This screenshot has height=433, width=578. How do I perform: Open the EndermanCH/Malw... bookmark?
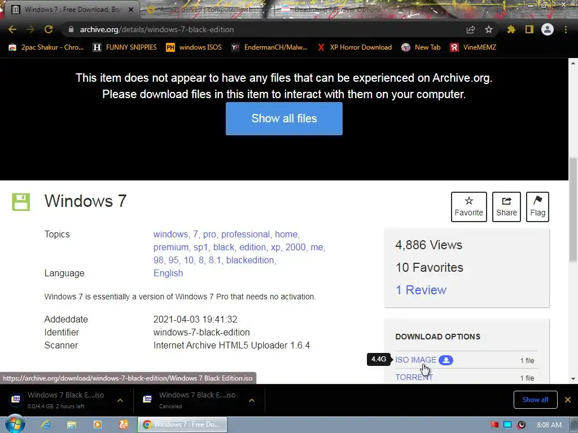(269, 47)
